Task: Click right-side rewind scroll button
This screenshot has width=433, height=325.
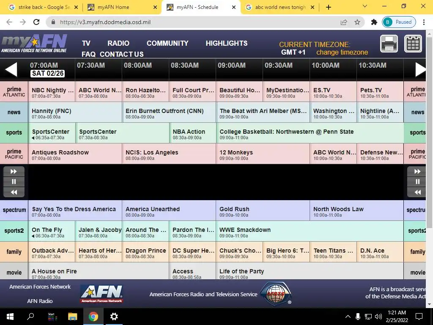Action: tap(417, 192)
